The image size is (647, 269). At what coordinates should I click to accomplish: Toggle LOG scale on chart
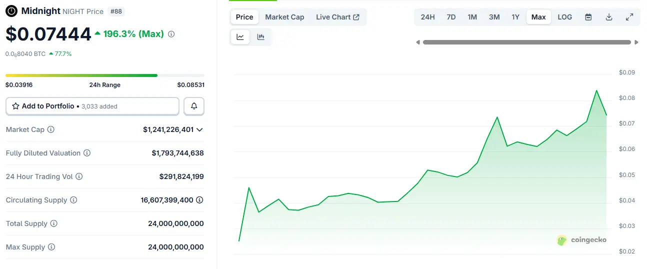[x=565, y=17]
